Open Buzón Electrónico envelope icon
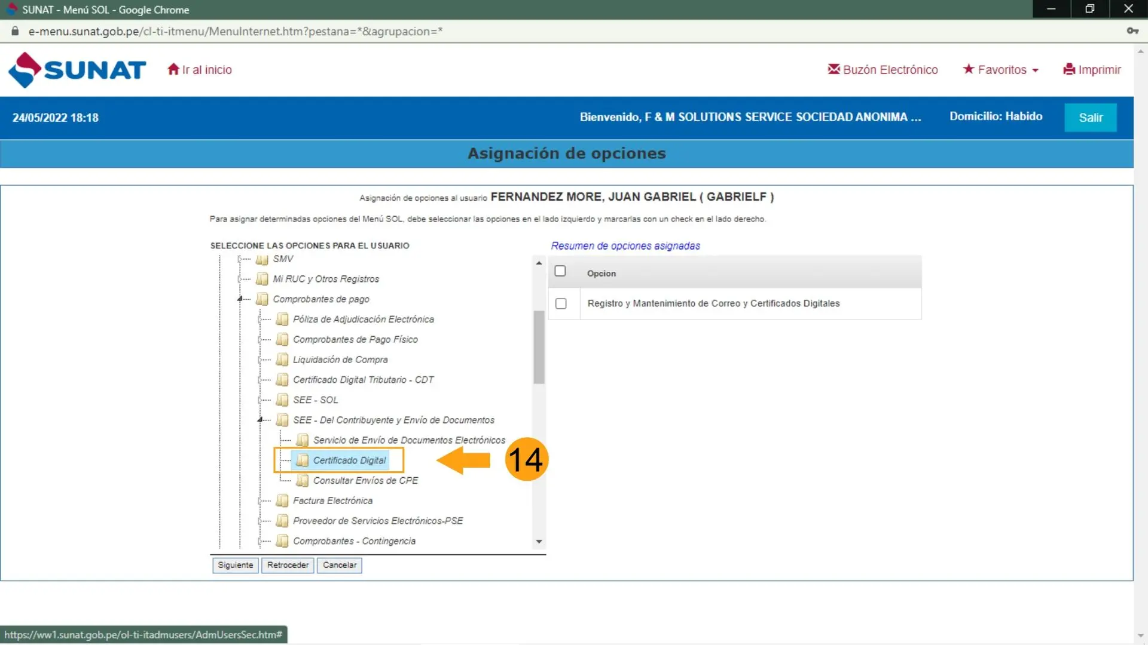The image size is (1148, 645). [x=833, y=69]
